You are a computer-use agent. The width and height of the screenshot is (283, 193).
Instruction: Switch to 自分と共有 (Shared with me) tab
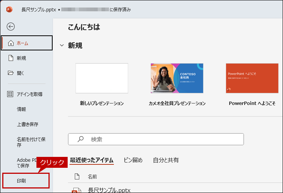[x=166, y=160]
